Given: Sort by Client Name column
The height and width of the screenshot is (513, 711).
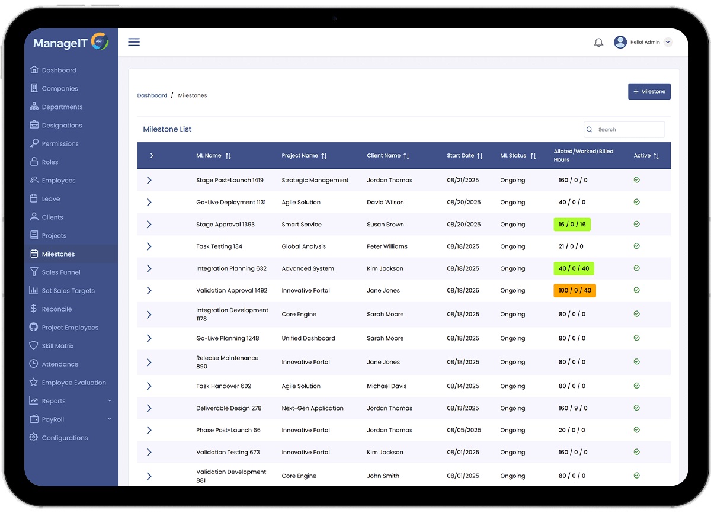Looking at the screenshot, I should [406, 156].
